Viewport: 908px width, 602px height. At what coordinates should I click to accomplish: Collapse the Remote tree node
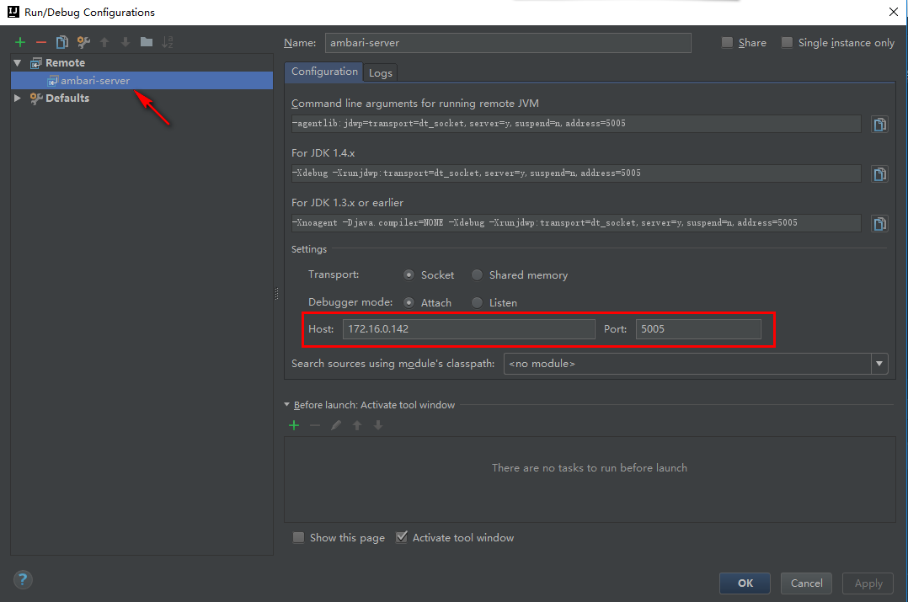[x=18, y=62]
